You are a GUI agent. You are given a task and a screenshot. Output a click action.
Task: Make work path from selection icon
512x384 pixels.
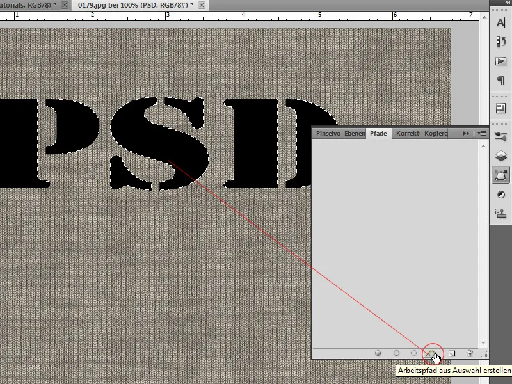[x=431, y=353]
